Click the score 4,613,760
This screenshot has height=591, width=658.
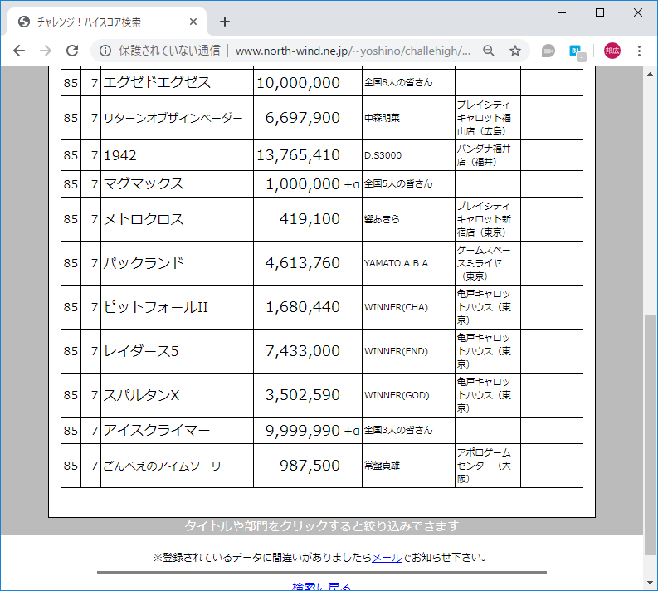[x=303, y=263]
